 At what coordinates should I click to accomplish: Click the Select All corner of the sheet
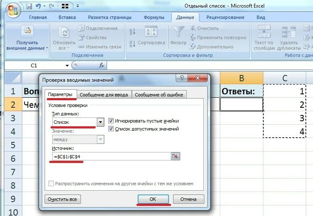13,78
